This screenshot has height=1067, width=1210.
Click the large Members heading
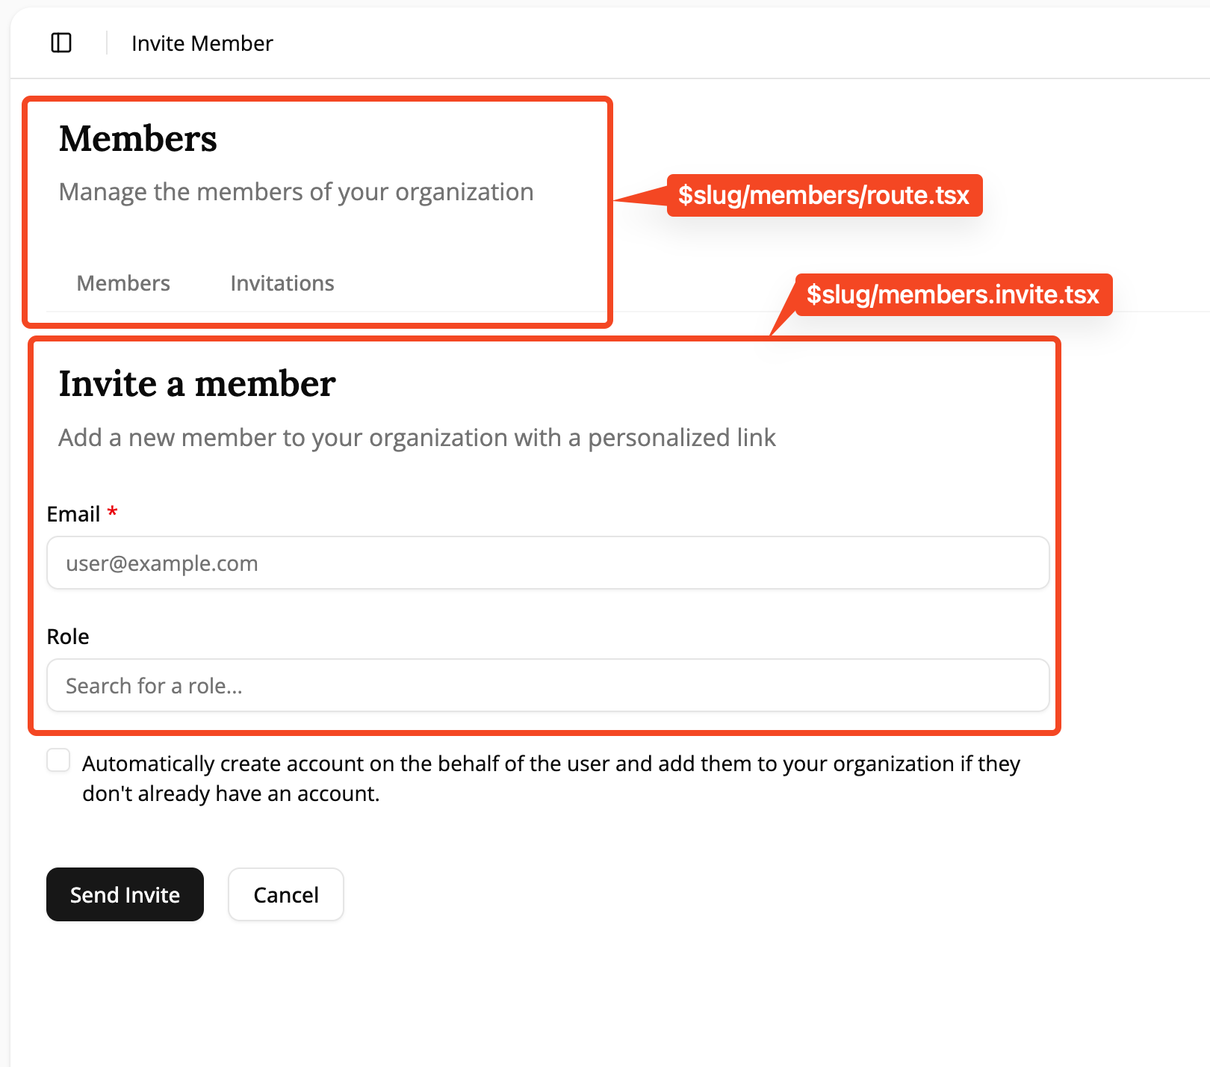tap(138, 139)
